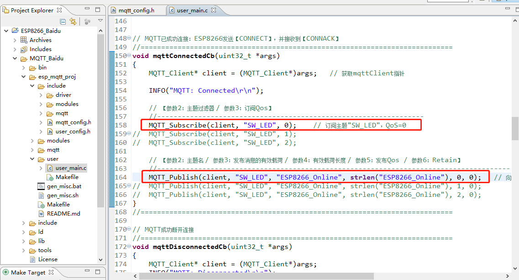Click the header icon beside mqtt_config.h

coord(50,122)
